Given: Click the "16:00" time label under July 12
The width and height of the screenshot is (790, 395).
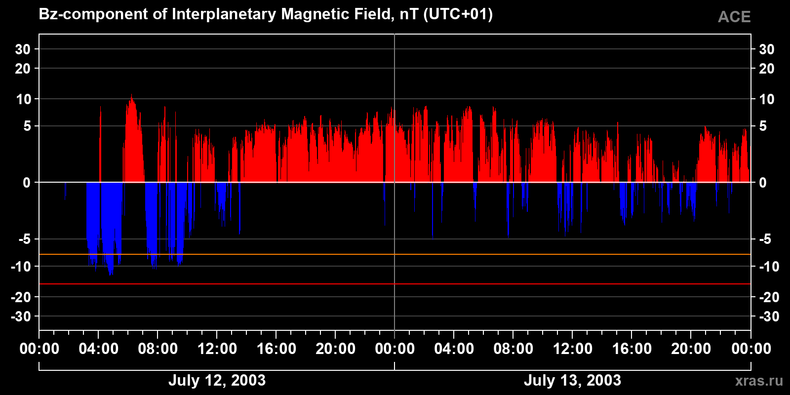Looking at the screenshot, I should click(x=276, y=349).
